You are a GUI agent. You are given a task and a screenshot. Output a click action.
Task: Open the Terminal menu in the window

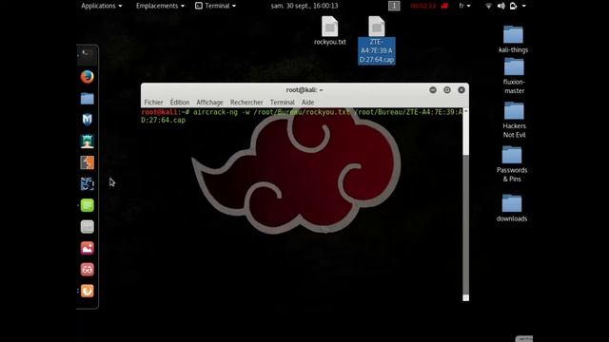click(x=282, y=103)
